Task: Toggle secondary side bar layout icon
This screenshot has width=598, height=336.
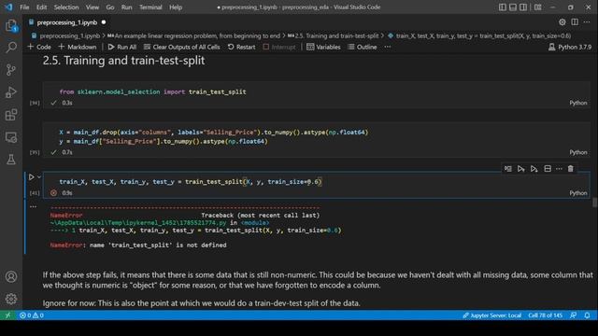Action: pos(523,7)
